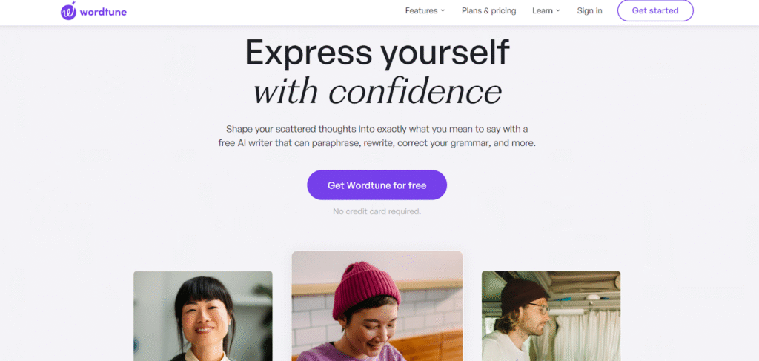Select the center photo with pink beanie

tap(377, 306)
